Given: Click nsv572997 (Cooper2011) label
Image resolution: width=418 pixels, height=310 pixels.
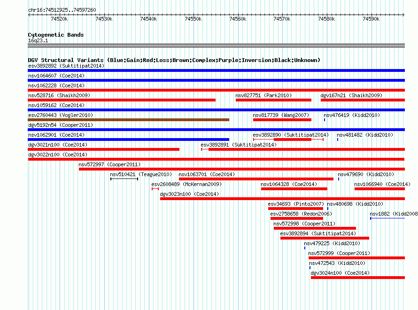Looking at the screenshot, I should coord(109,164).
